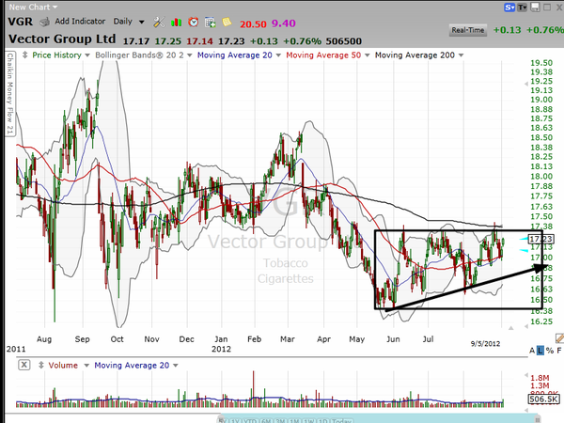Toggle logarithmic scale L

(540, 351)
